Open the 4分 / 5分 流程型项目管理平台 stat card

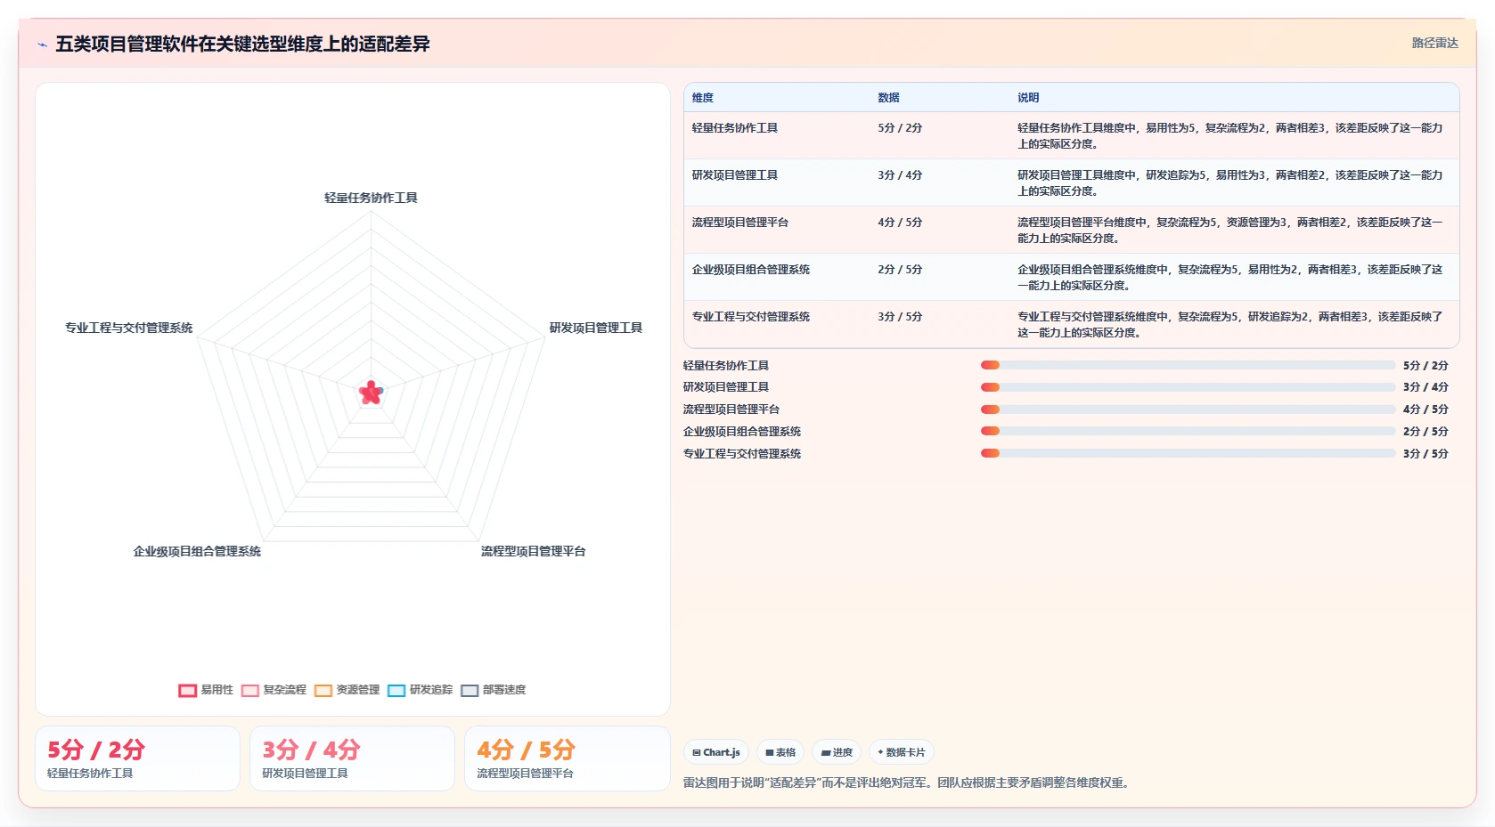[567, 758]
